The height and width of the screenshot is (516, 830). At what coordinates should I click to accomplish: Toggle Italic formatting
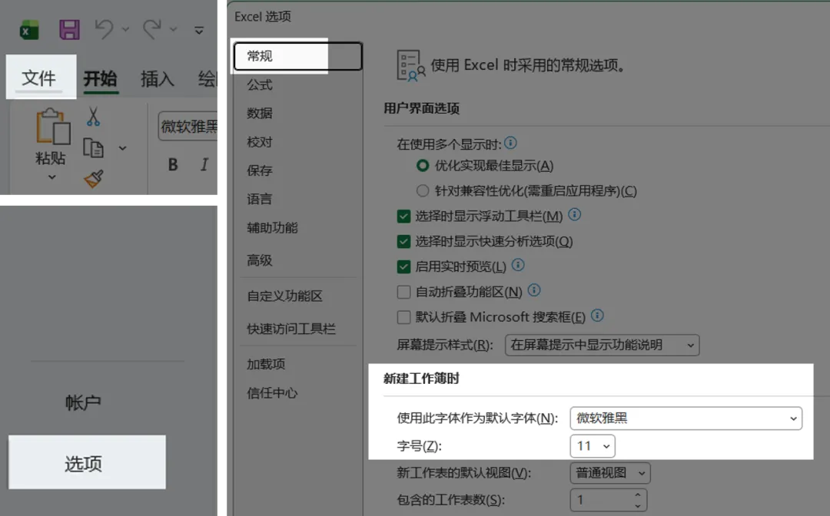pyautogui.click(x=204, y=164)
